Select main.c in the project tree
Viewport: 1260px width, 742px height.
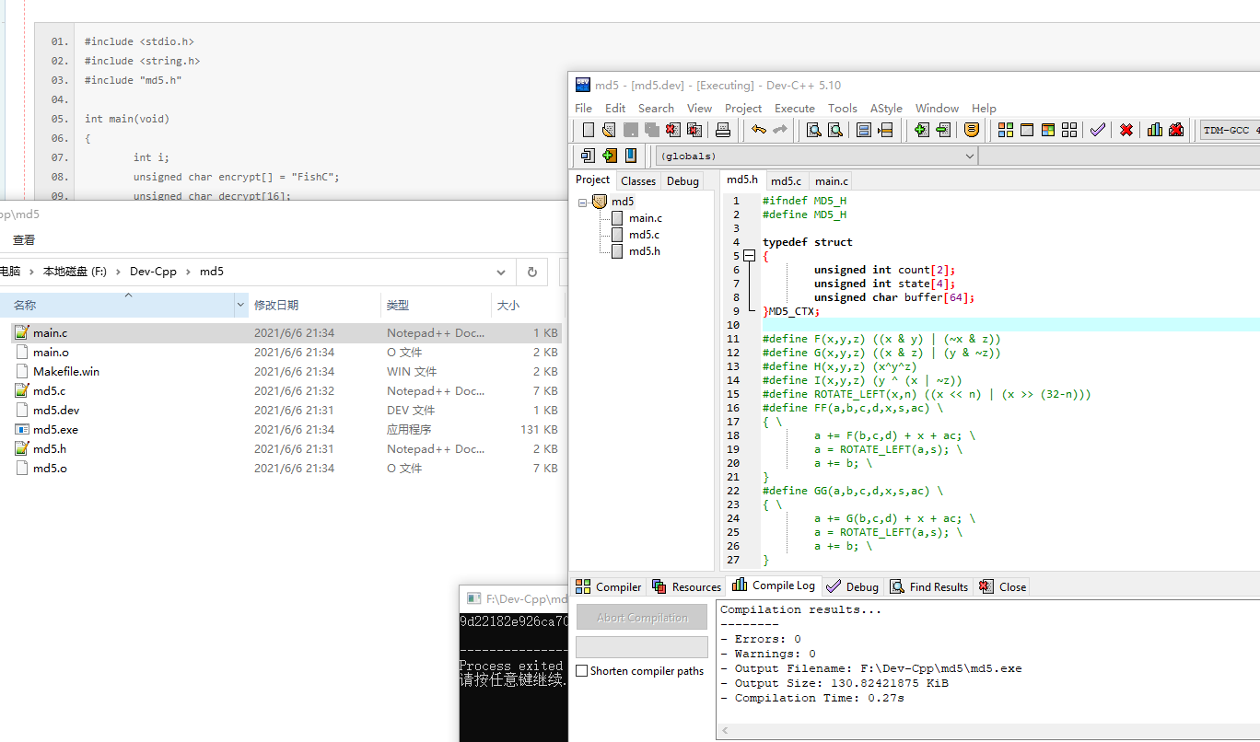[645, 218]
